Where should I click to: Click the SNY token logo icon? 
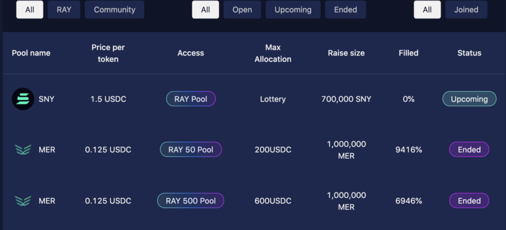pyautogui.click(x=23, y=99)
